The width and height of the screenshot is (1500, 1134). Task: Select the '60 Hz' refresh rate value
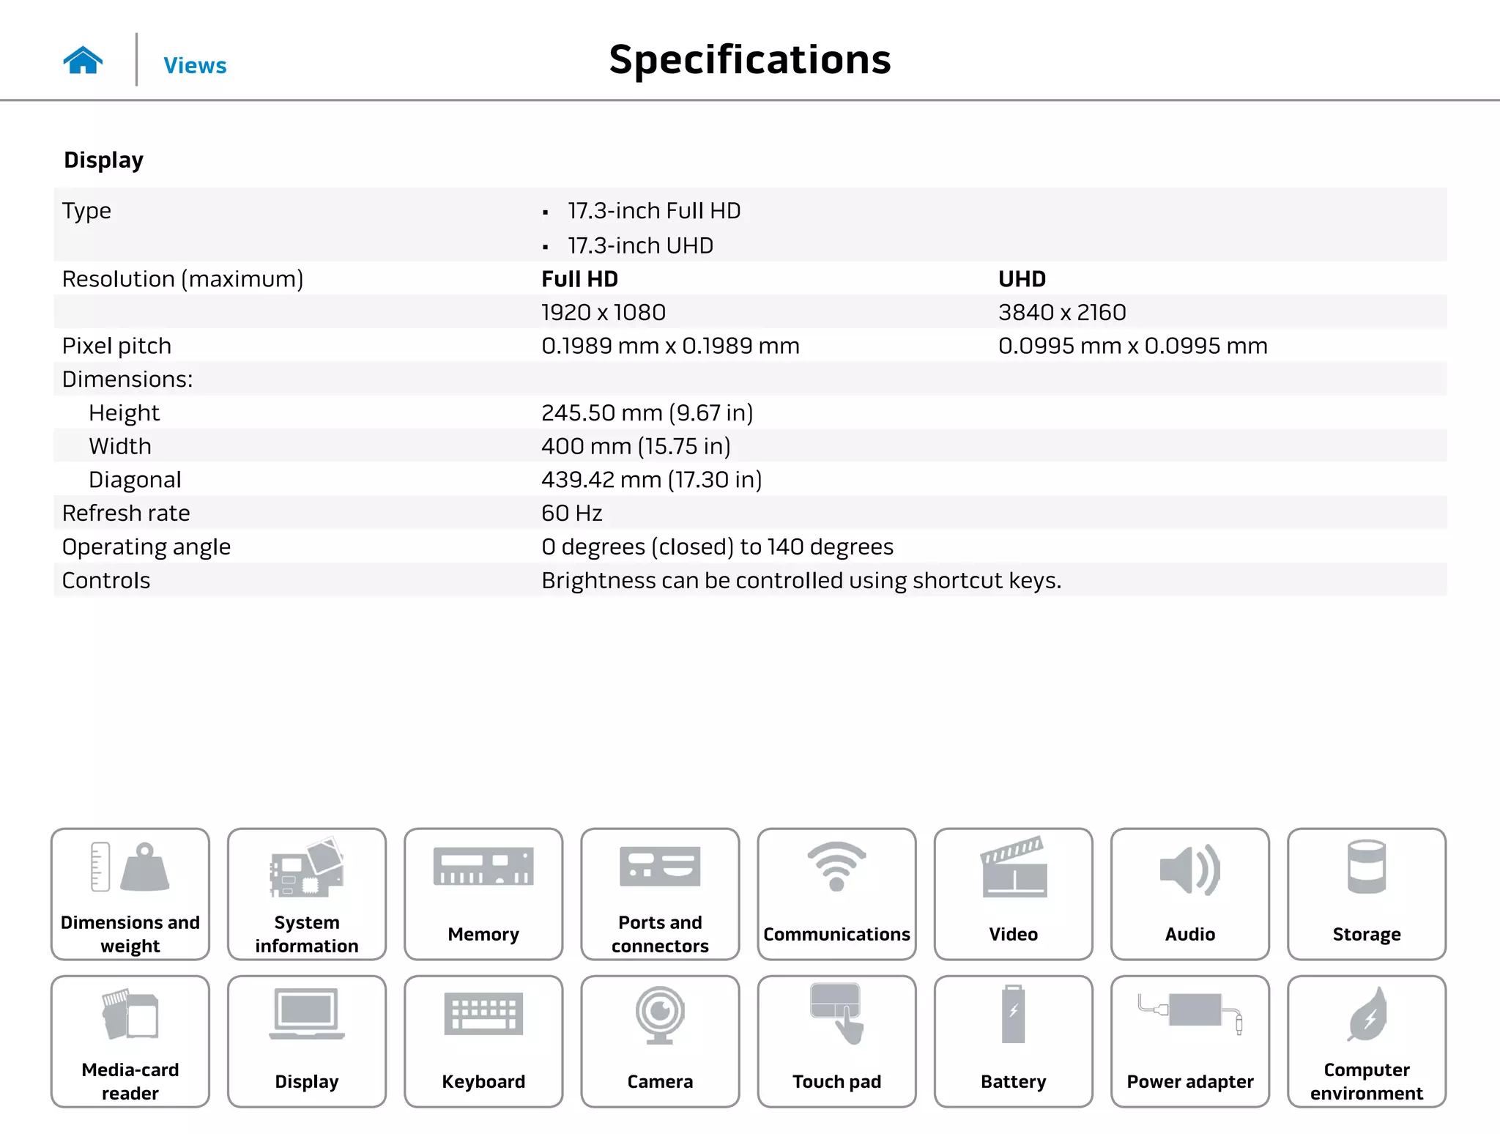pos(572,514)
